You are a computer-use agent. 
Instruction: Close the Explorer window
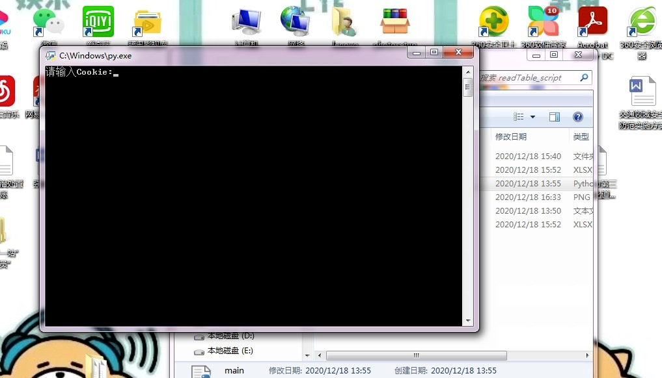(x=579, y=55)
